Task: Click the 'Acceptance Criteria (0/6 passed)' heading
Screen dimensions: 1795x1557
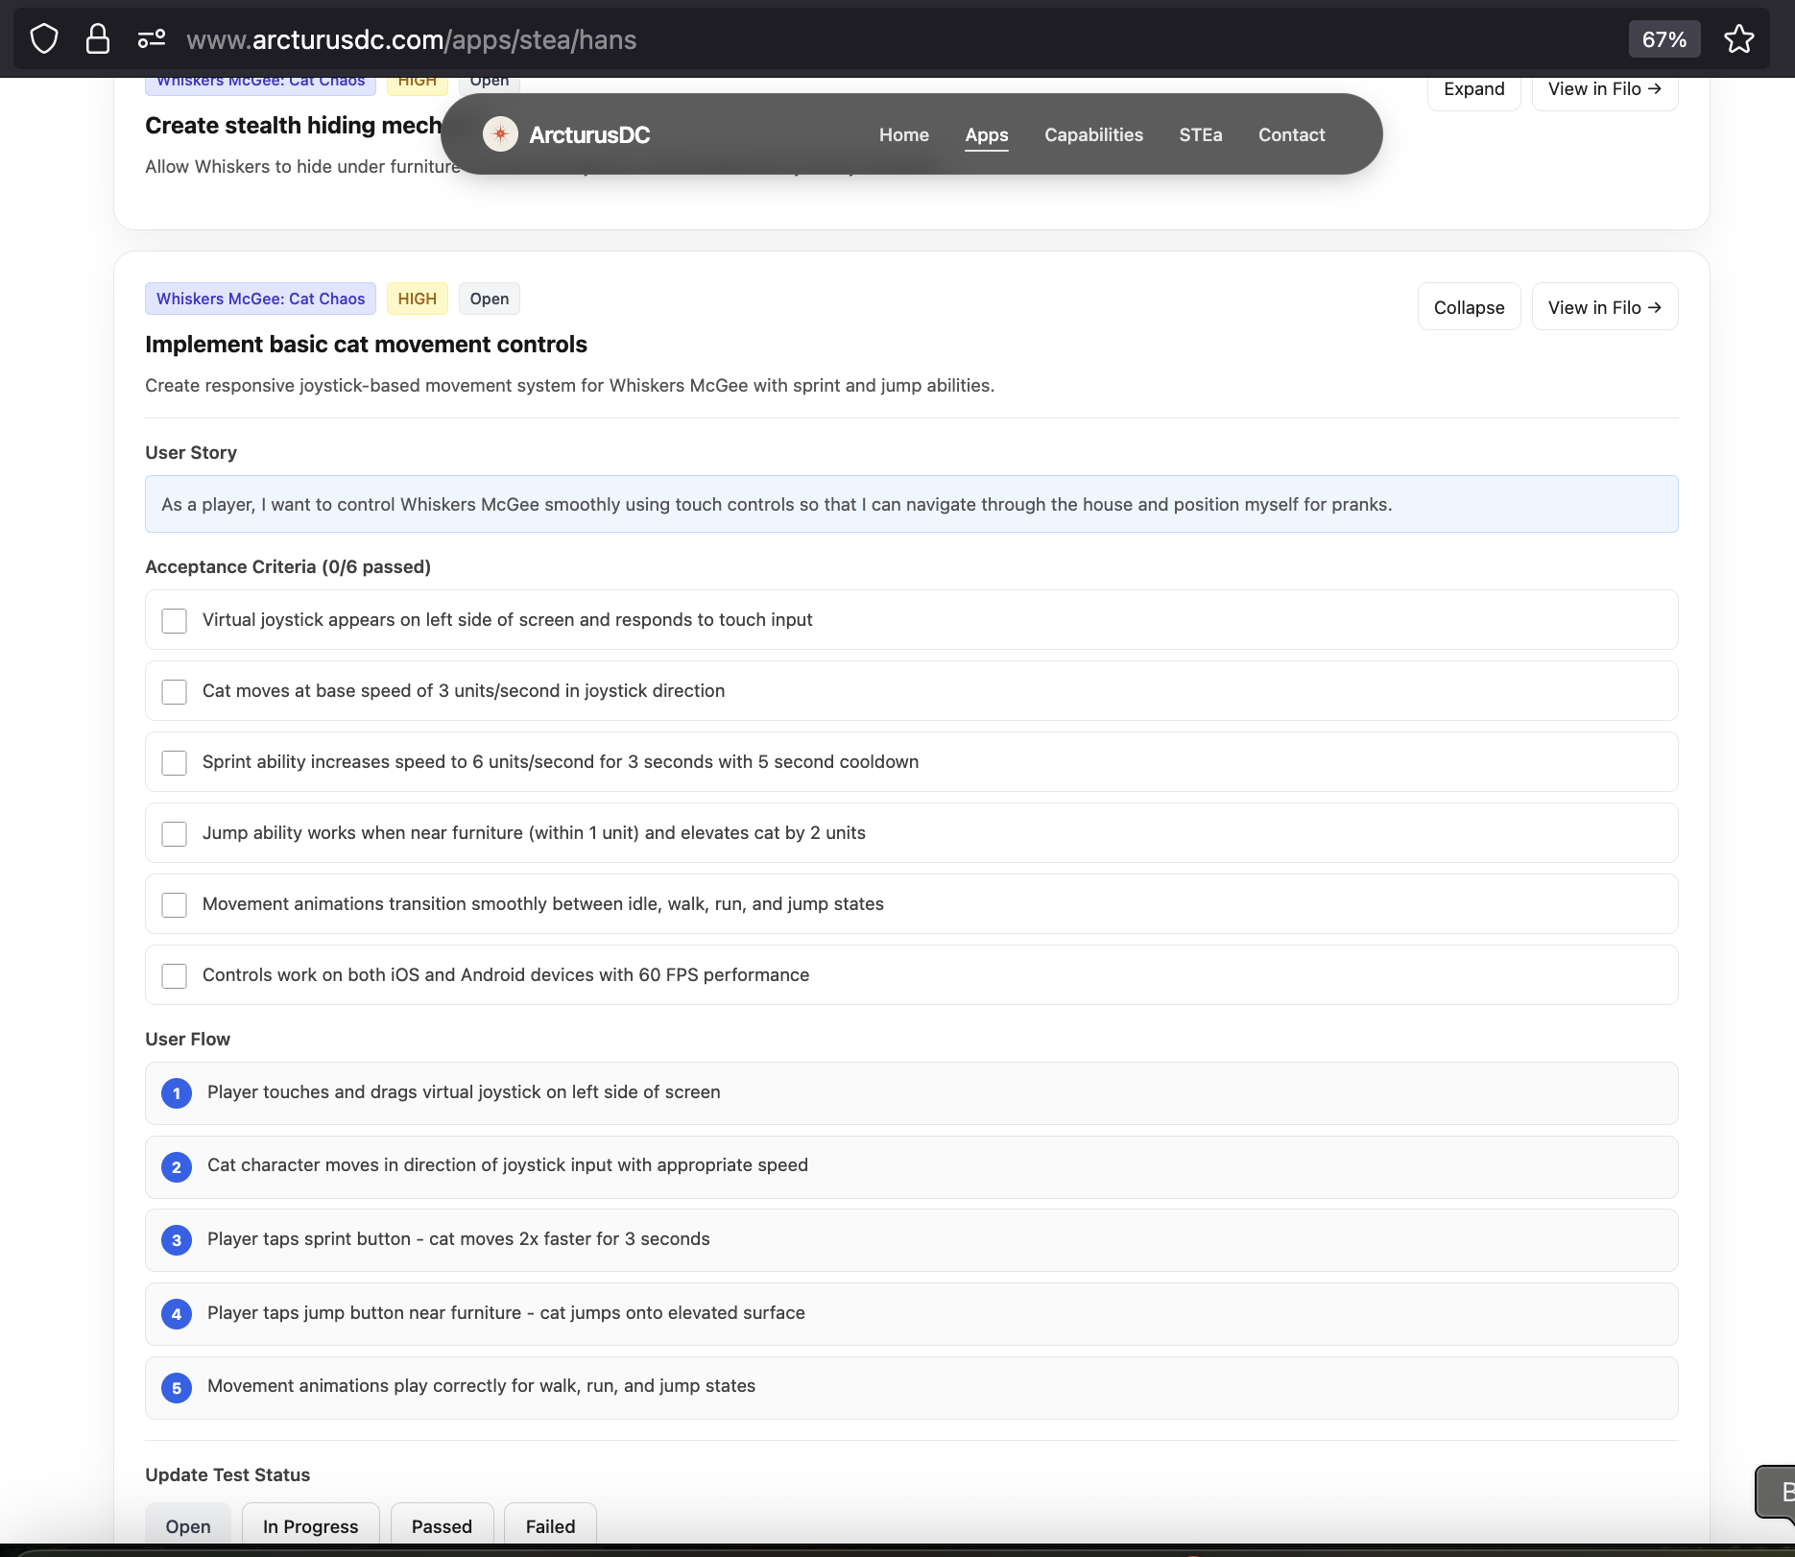Action: pyautogui.click(x=288, y=567)
